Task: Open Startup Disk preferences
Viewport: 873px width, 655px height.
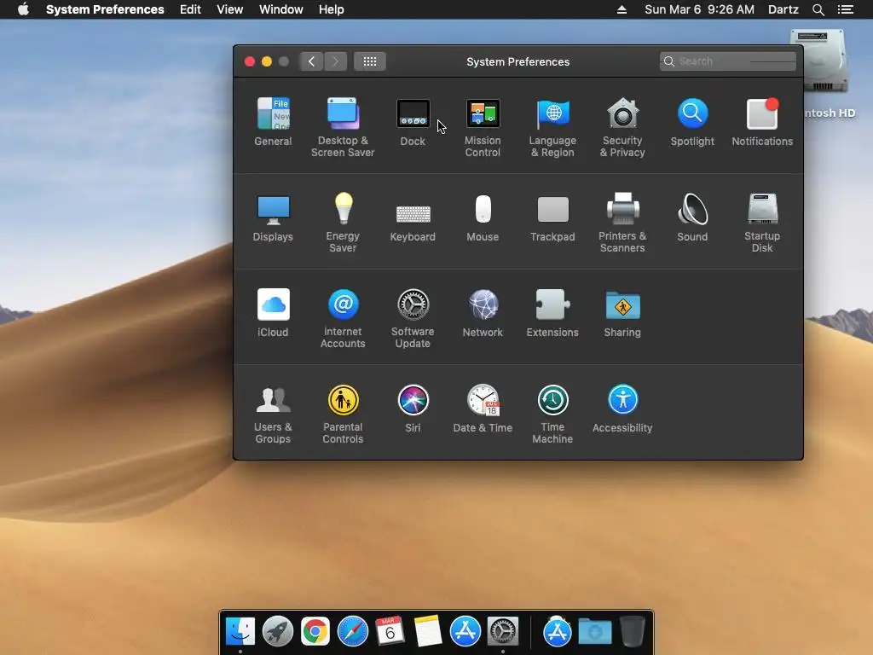Action: (762, 223)
